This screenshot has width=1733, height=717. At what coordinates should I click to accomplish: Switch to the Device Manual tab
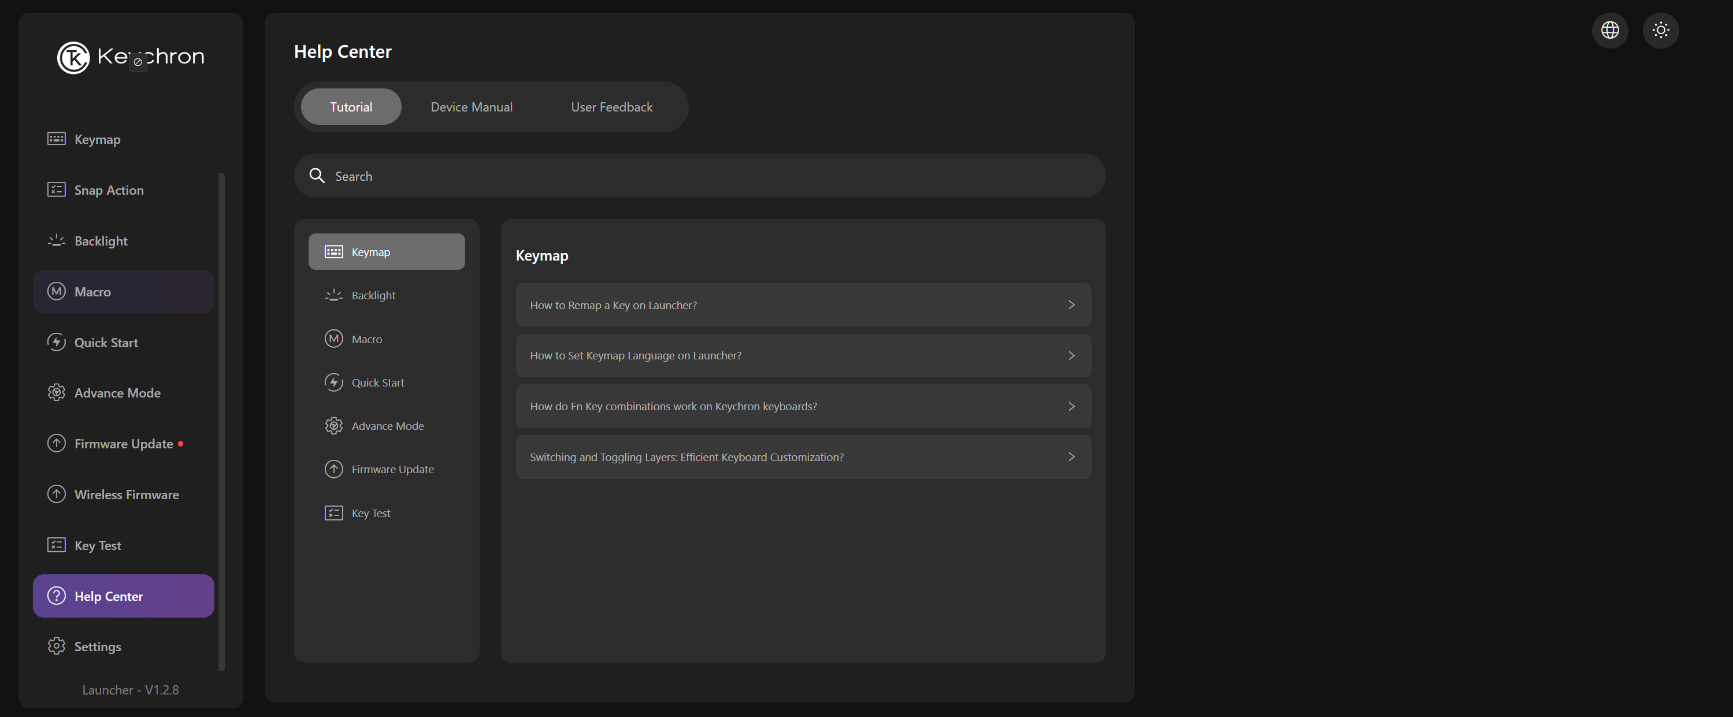coord(471,107)
